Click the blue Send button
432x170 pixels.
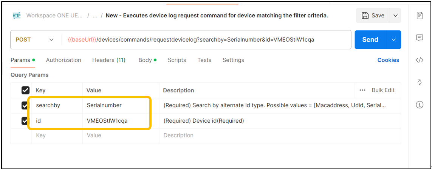coord(370,40)
